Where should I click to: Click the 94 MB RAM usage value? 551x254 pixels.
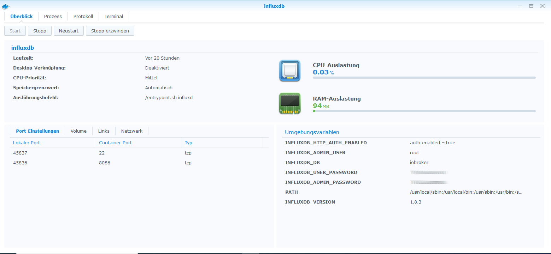(321, 106)
